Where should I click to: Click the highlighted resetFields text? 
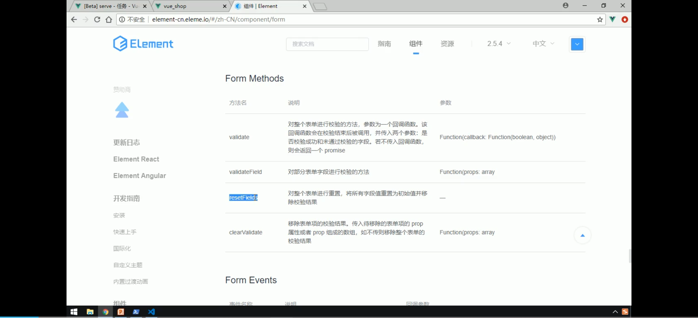(243, 198)
